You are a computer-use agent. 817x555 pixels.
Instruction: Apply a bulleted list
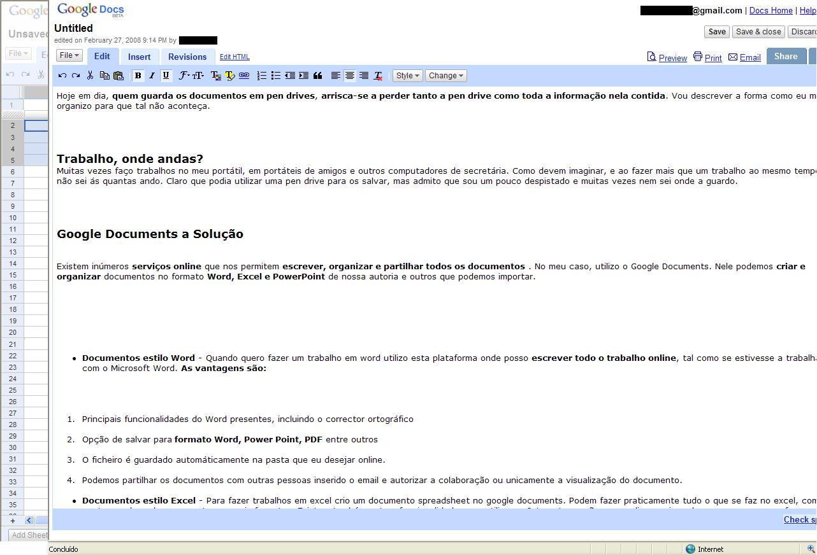click(x=275, y=76)
